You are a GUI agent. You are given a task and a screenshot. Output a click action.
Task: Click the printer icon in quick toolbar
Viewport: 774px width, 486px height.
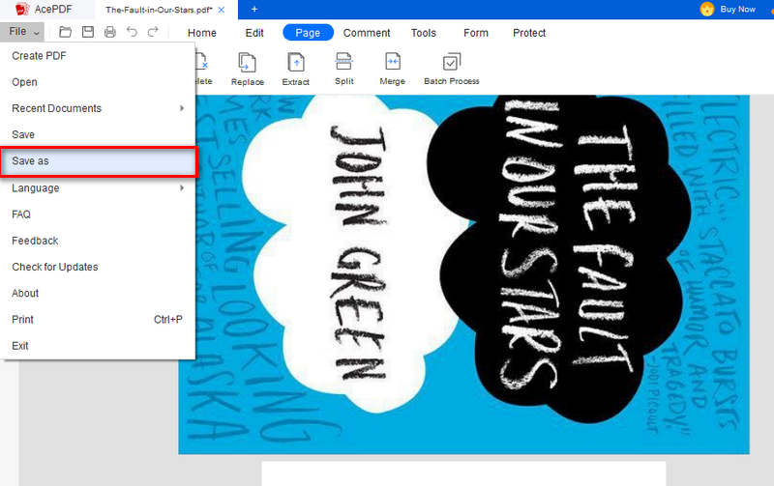pyautogui.click(x=110, y=33)
